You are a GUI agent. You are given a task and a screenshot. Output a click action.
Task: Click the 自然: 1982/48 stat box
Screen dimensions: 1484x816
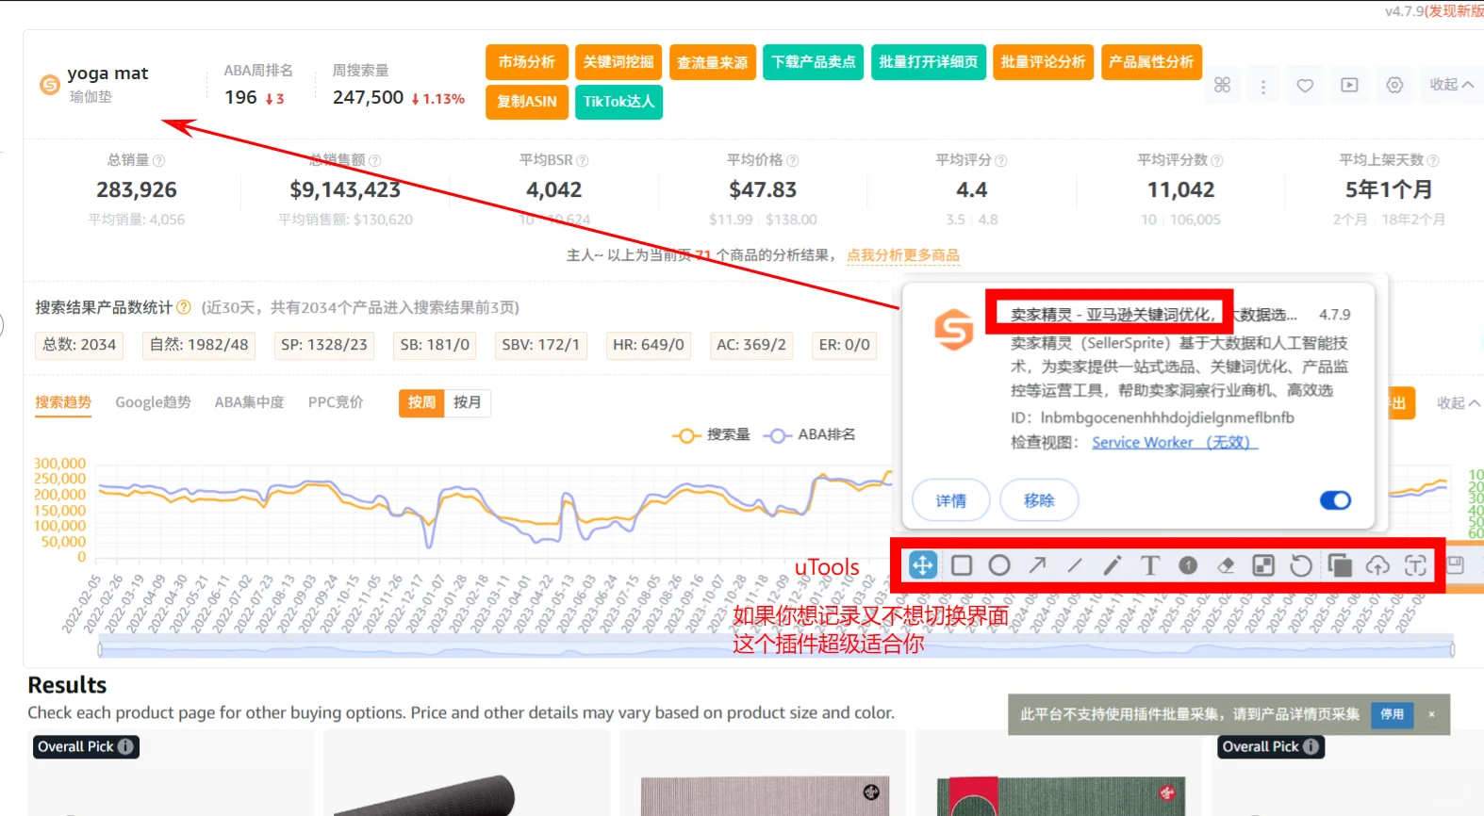coord(199,345)
